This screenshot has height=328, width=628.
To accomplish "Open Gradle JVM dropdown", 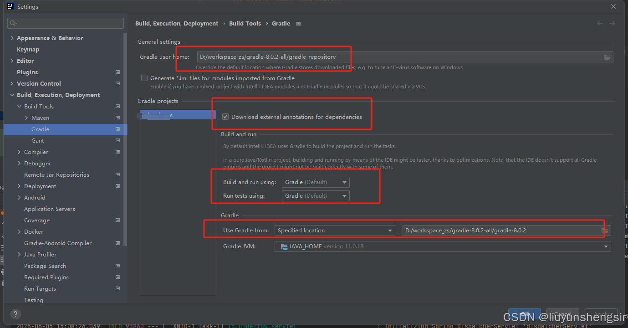I will pyautogui.click(x=443, y=246).
